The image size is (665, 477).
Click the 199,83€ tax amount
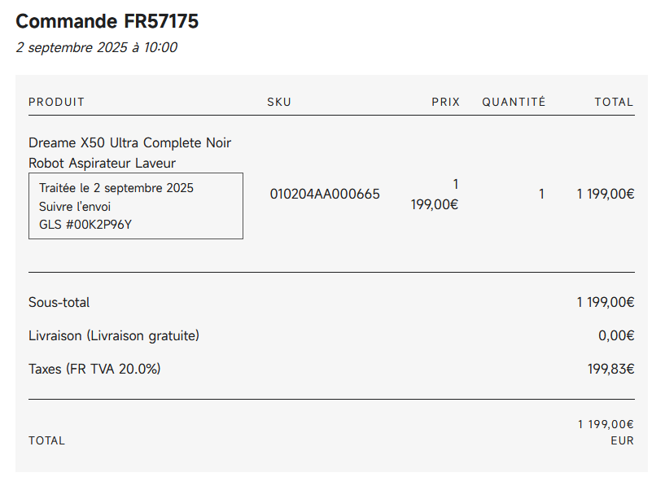pyautogui.click(x=610, y=369)
